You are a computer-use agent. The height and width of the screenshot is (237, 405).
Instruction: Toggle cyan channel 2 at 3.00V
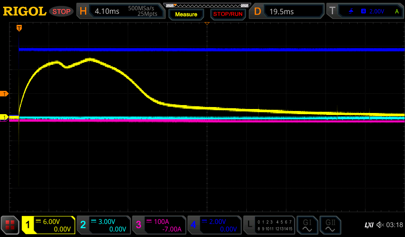pos(104,225)
